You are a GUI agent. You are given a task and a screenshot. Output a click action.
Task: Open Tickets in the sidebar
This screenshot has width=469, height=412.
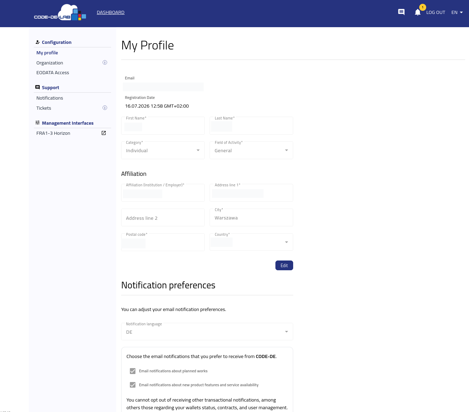pyautogui.click(x=44, y=108)
